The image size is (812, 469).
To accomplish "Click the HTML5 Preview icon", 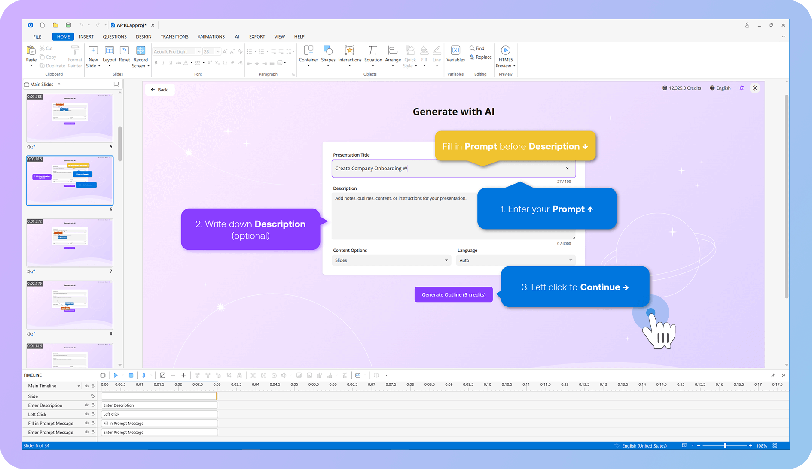I will pyautogui.click(x=505, y=51).
